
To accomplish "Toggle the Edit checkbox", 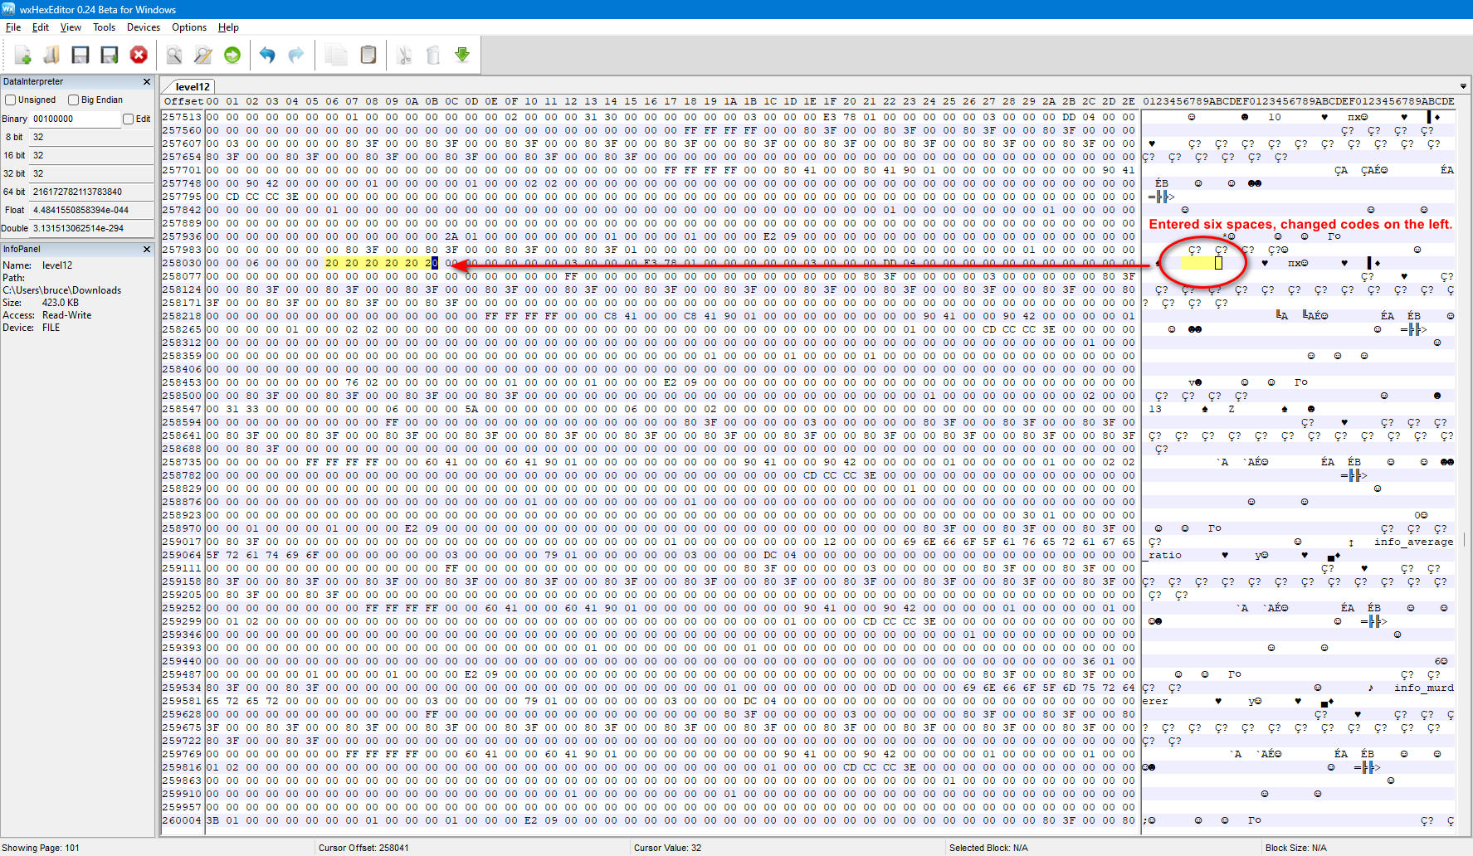I will point(128,119).
